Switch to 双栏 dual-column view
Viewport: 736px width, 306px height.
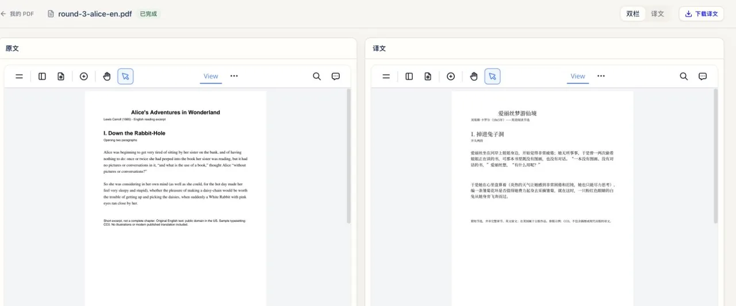(632, 14)
